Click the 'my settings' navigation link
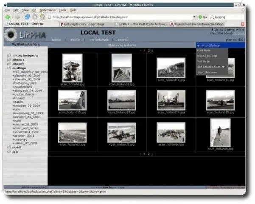Viewport: 255px width, 204px height. pos(98,40)
